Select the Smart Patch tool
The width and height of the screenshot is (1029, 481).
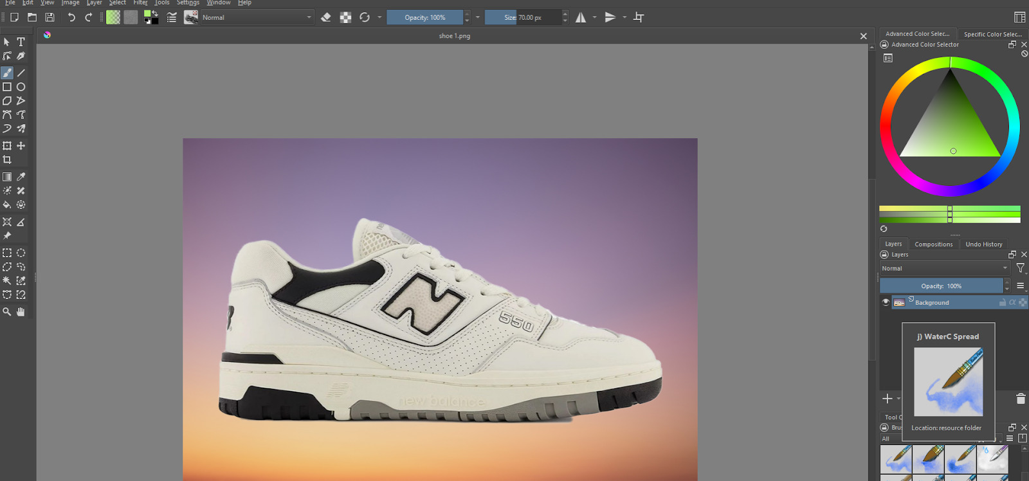[x=21, y=191]
